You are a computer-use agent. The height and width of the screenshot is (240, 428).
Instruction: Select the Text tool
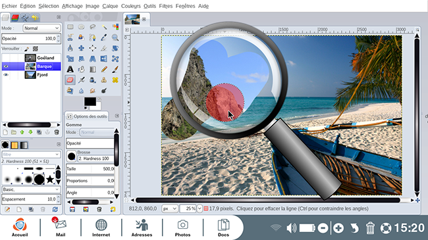70,69
